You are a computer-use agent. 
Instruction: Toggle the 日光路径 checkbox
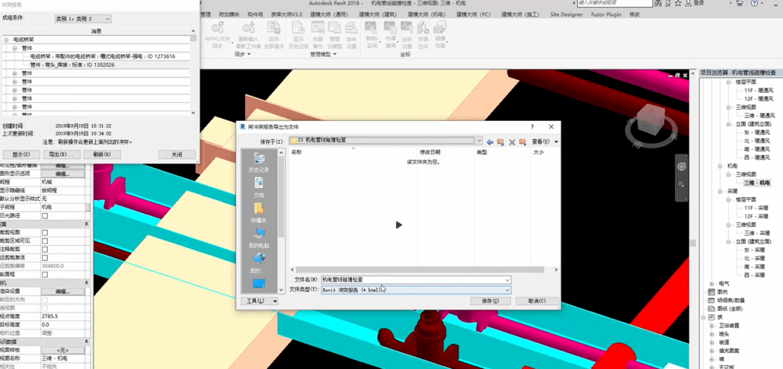(45, 216)
